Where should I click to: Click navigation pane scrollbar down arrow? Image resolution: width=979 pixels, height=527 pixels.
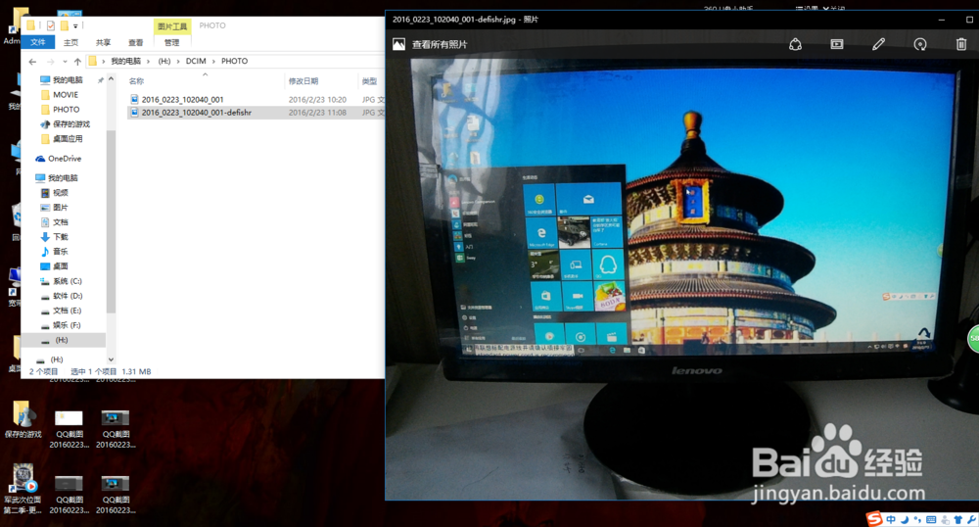click(112, 359)
